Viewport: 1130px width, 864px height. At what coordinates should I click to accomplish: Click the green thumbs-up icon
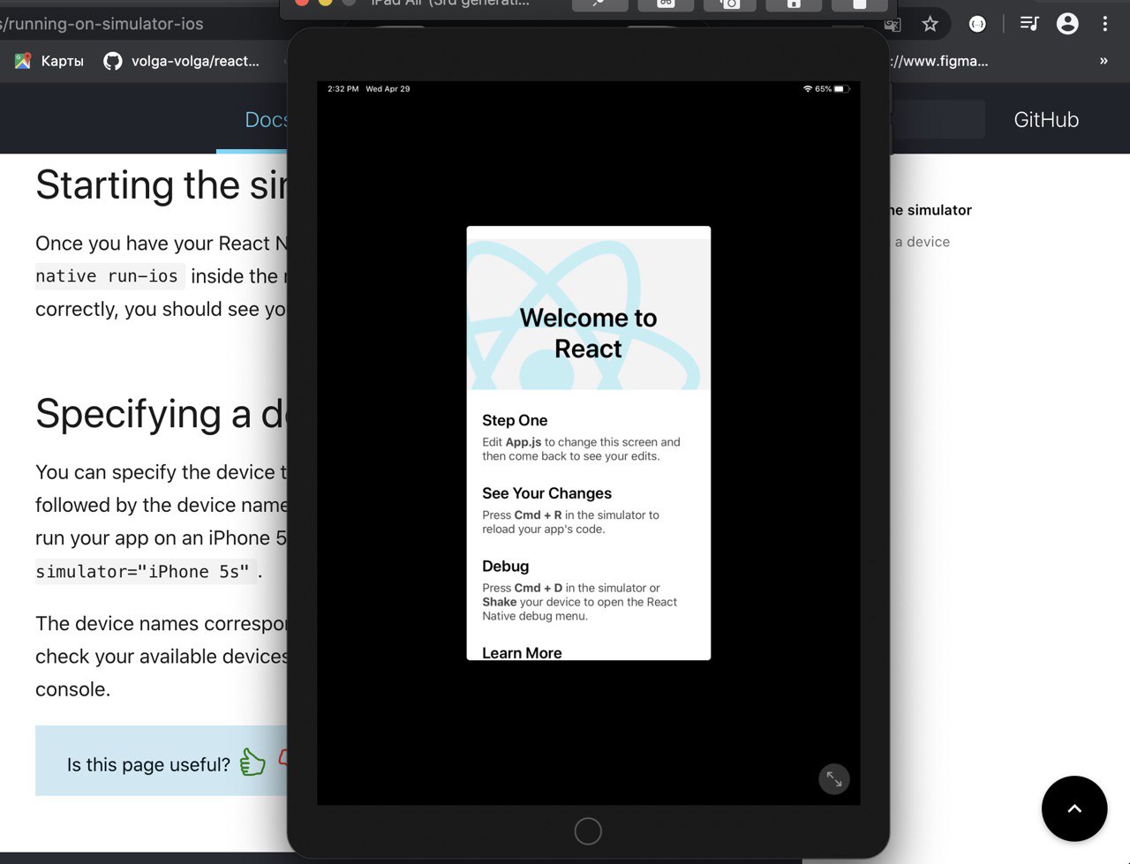pos(252,762)
